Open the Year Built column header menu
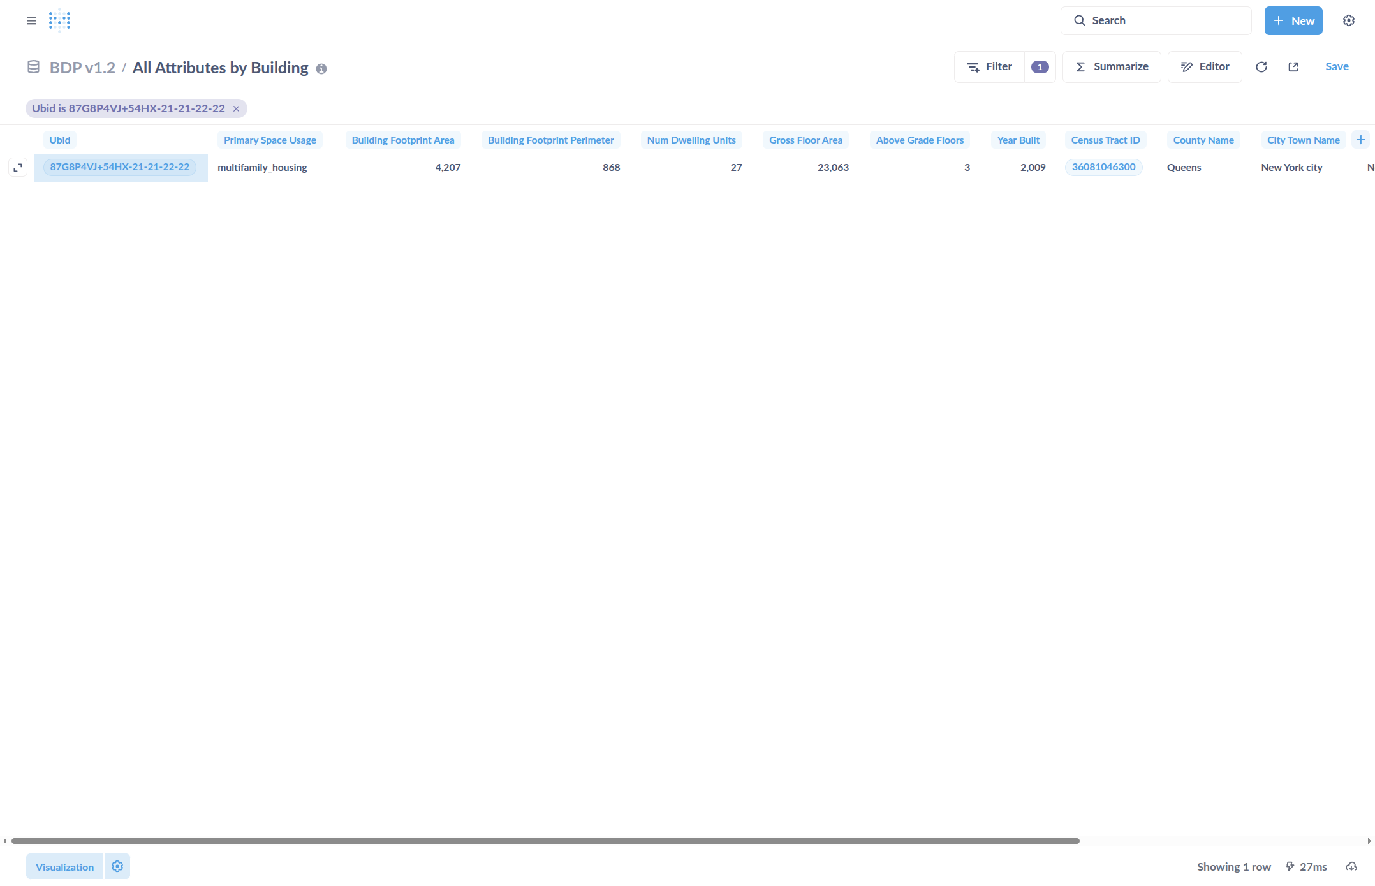The width and height of the screenshot is (1375, 886). [x=1018, y=140]
